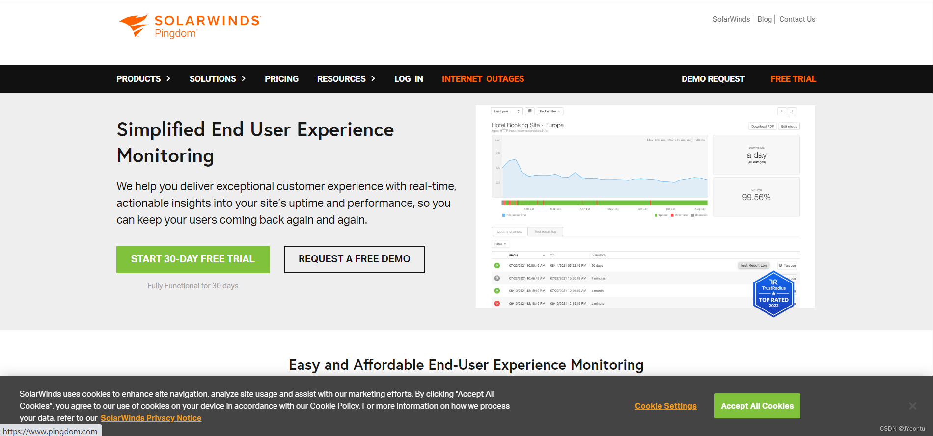Accept all cookies
Image resolution: width=933 pixels, height=436 pixels.
757,406
